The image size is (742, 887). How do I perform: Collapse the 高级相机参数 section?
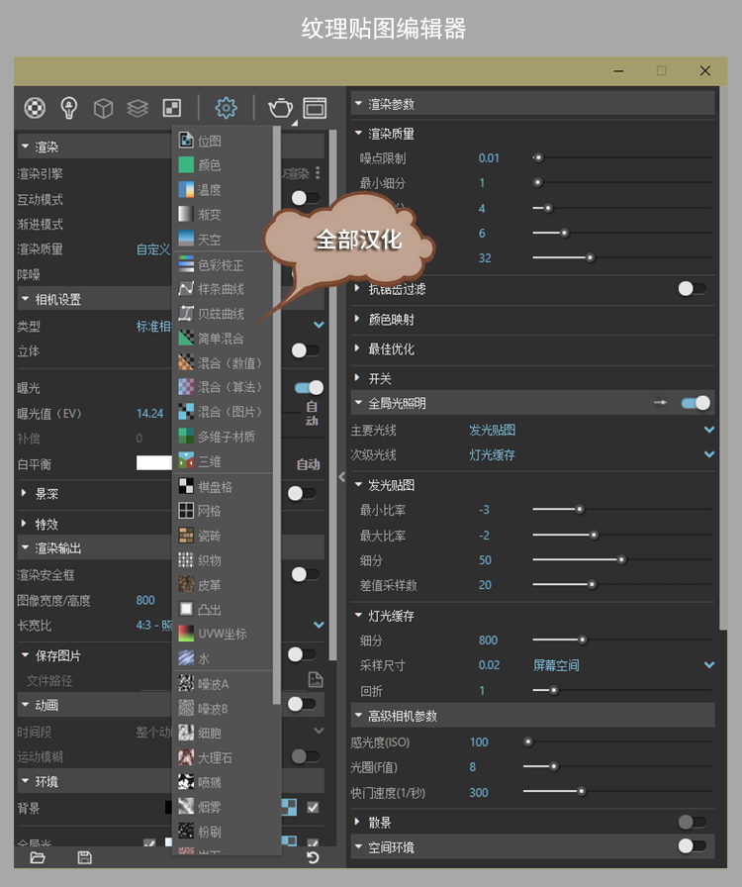point(358,715)
